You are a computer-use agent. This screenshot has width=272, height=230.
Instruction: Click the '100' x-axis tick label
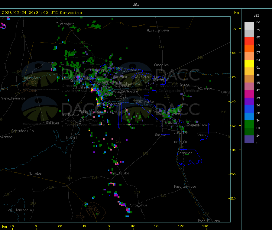pos(157,226)
